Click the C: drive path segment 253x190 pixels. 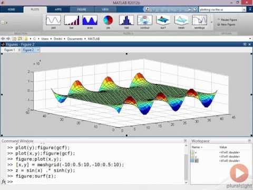point(35,39)
